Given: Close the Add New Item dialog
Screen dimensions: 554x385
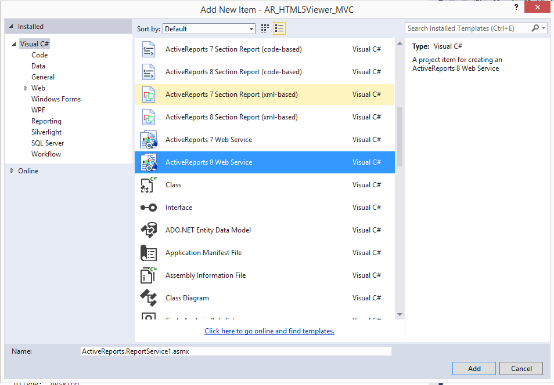Looking at the screenshot, I should [537, 7].
